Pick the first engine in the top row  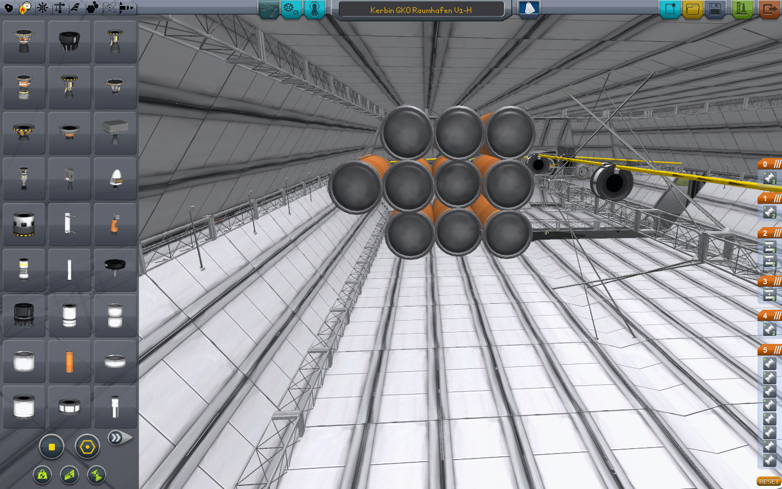click(24, 42)
